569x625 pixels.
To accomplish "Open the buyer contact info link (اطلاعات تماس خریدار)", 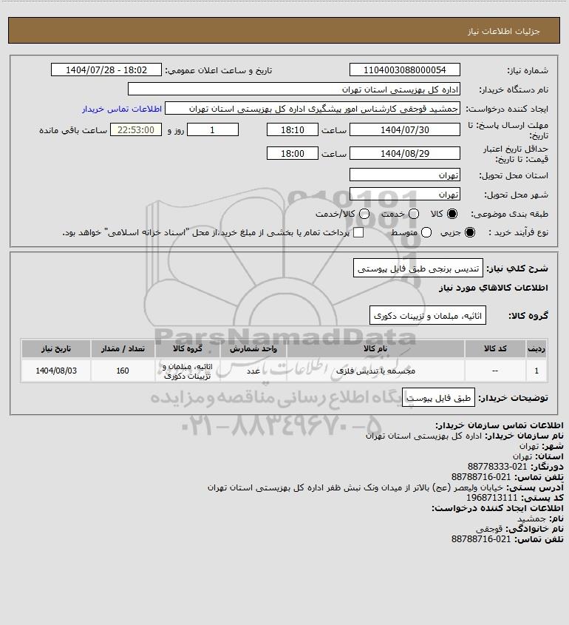I will click(122, 109).
